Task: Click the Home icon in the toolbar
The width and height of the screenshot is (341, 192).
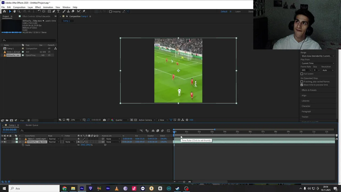Action: tap(4, 11)
